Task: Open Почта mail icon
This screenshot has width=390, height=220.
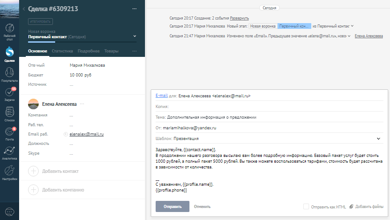Action: click(9, 133)
